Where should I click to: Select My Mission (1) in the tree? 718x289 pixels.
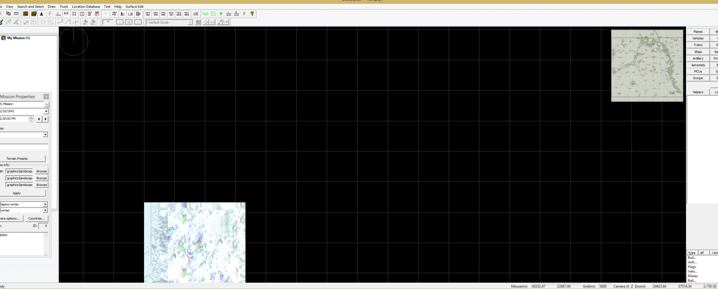18,38
